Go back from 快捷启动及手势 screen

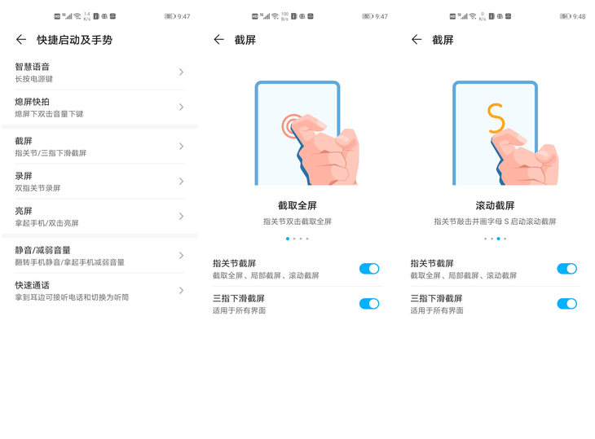21,39
